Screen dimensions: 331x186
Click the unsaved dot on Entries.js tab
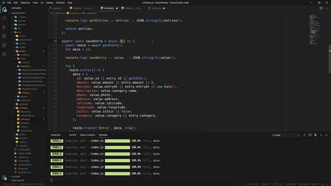(x=117, y=8)
